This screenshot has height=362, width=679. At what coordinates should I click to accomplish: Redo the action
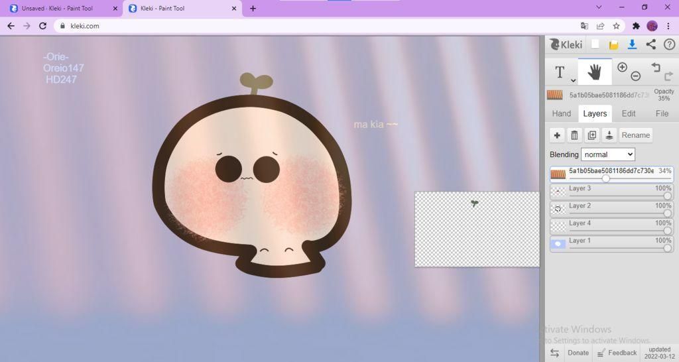tap(668, 76)
